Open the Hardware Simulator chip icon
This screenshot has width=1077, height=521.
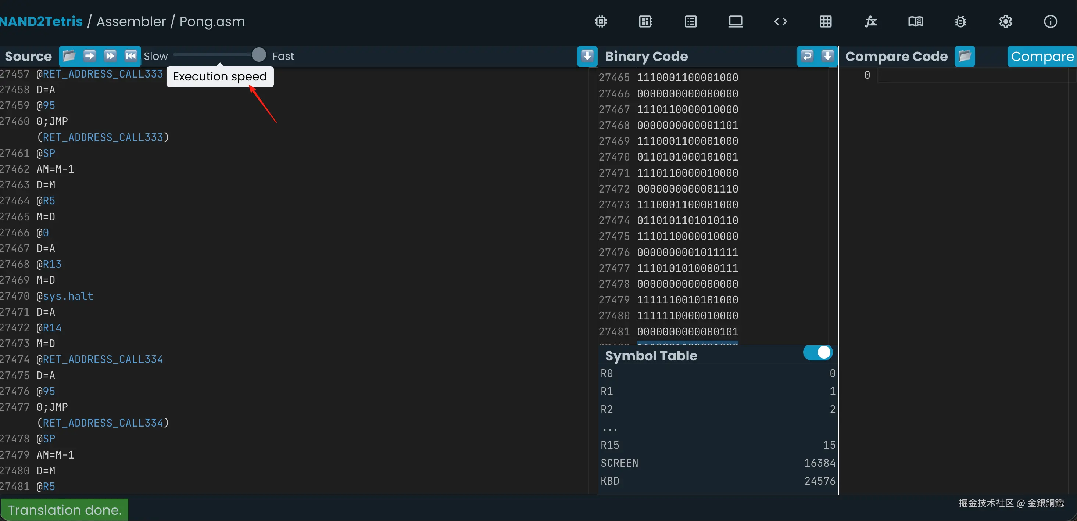600,22
